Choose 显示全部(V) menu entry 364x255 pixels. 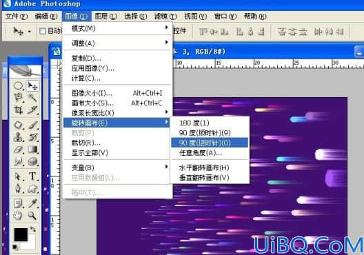click(x=117, y=153)
